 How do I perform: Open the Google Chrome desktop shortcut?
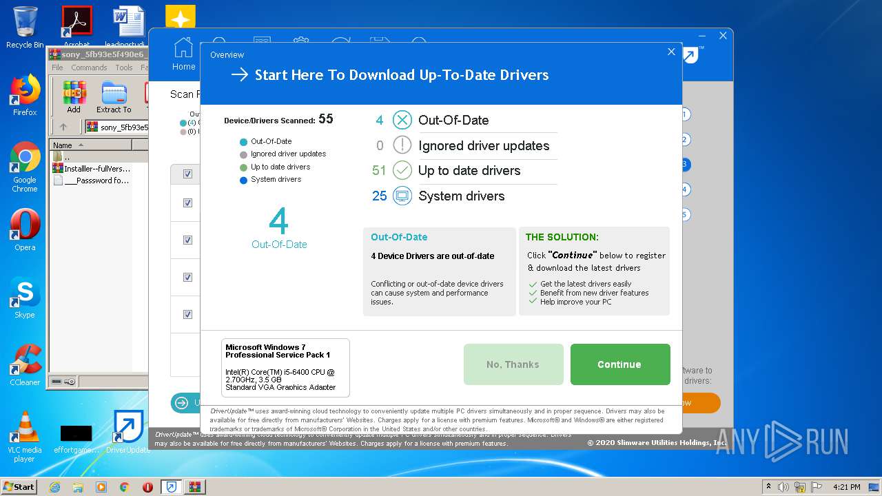click(x=25, y=167)
